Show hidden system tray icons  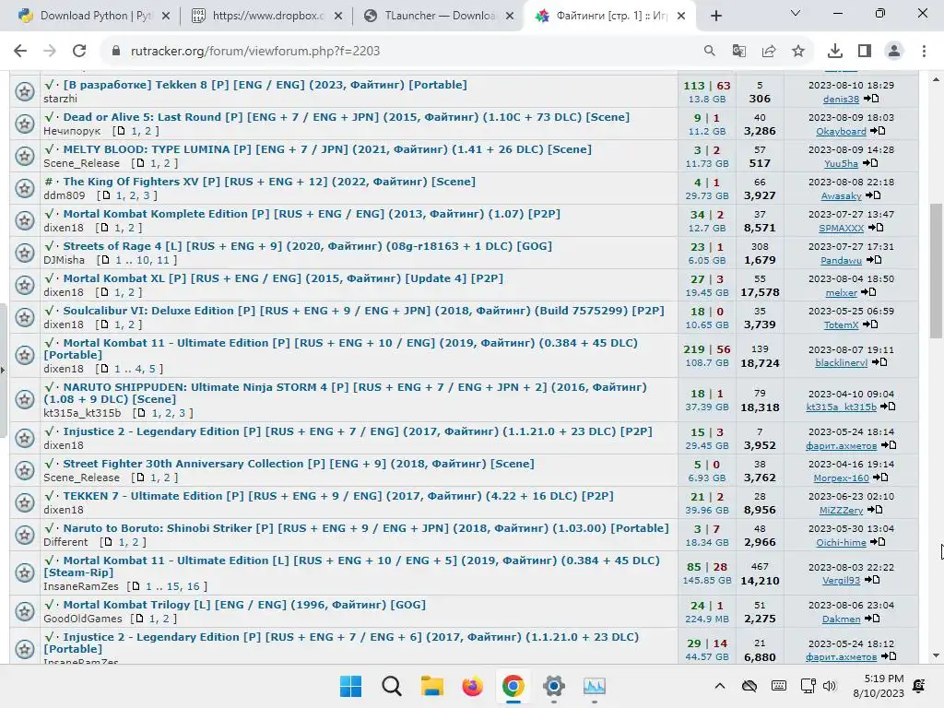click(x=719, y=686)
